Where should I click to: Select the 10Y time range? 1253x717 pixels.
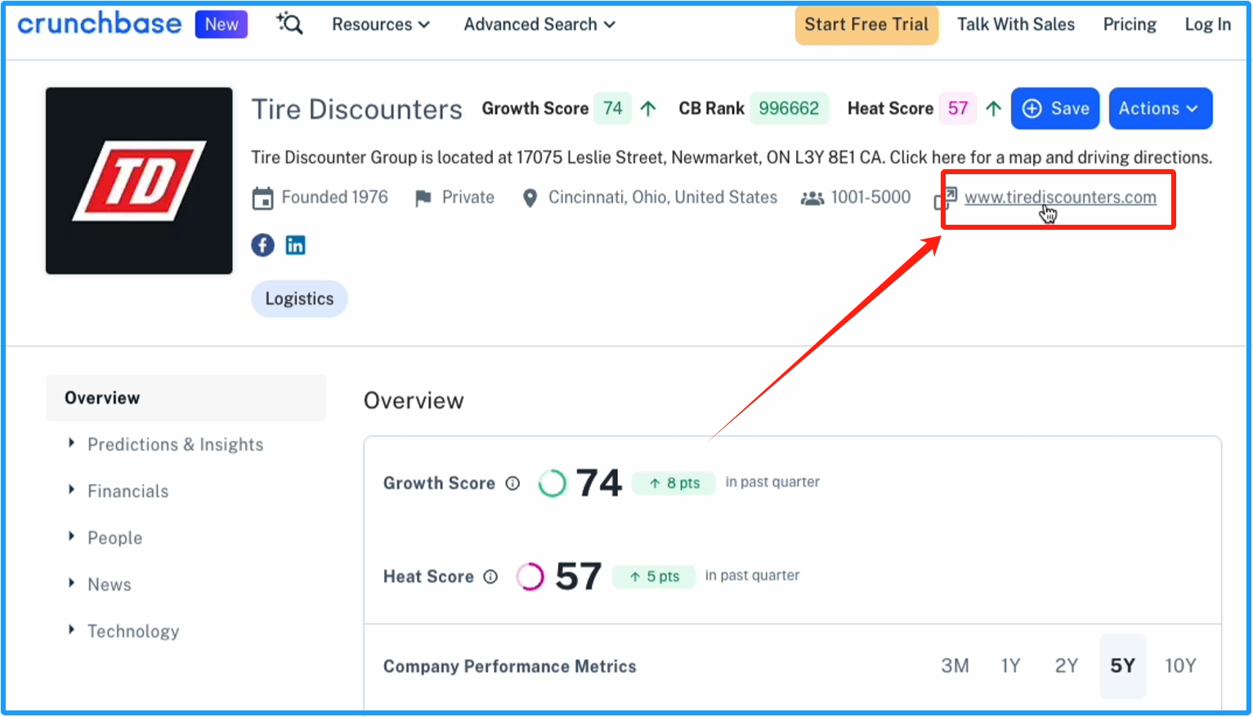pyautogui.click(x=1180, y=665)
